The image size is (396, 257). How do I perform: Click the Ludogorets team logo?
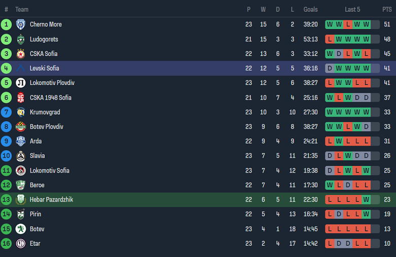click(x=21, y=39)
